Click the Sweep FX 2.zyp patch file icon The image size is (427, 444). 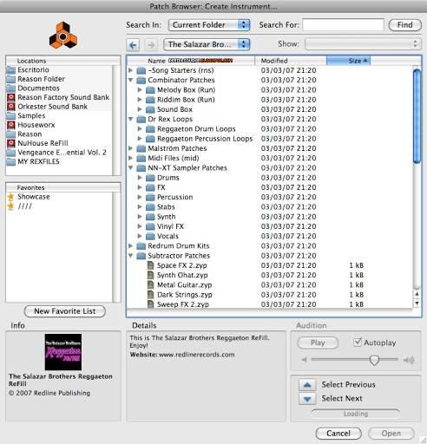click(150, 304)
